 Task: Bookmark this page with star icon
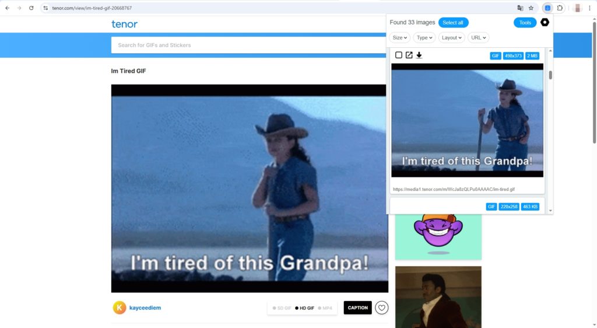click(x=531, y=8)
